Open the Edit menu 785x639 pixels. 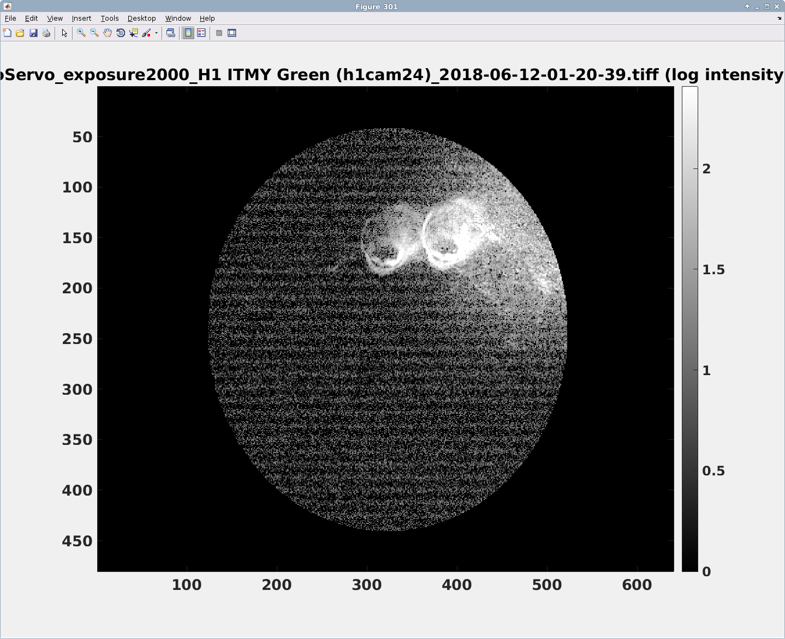coord(31,19)
